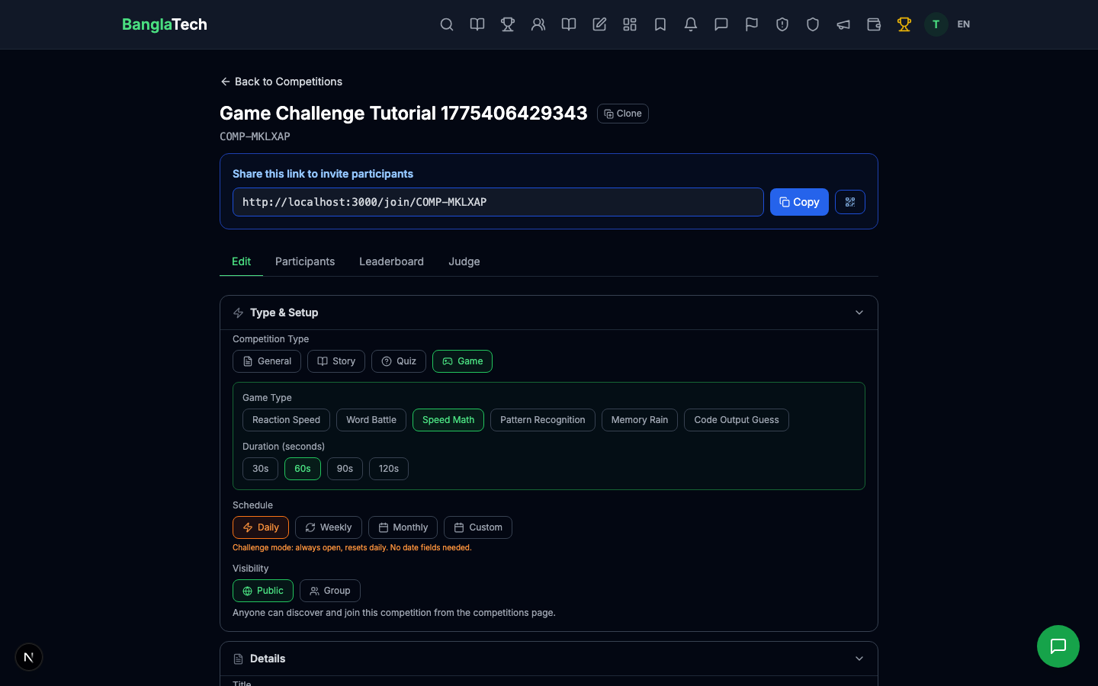
Task: Open the search icon in the navbar
Action: (447, 24)
